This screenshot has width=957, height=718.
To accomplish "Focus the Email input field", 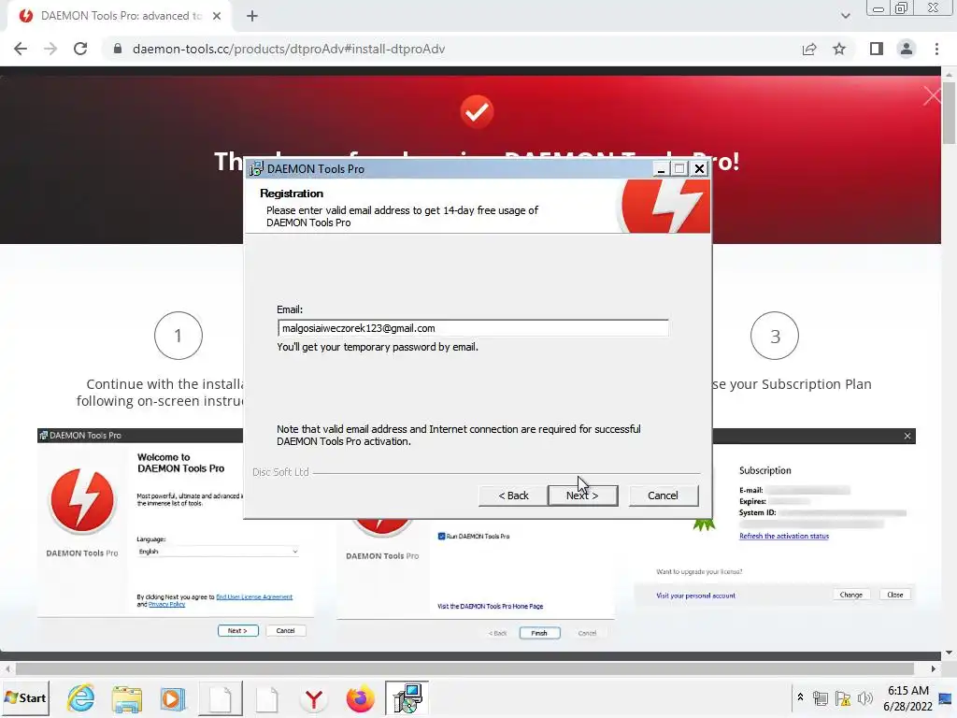I will (472, 328).
